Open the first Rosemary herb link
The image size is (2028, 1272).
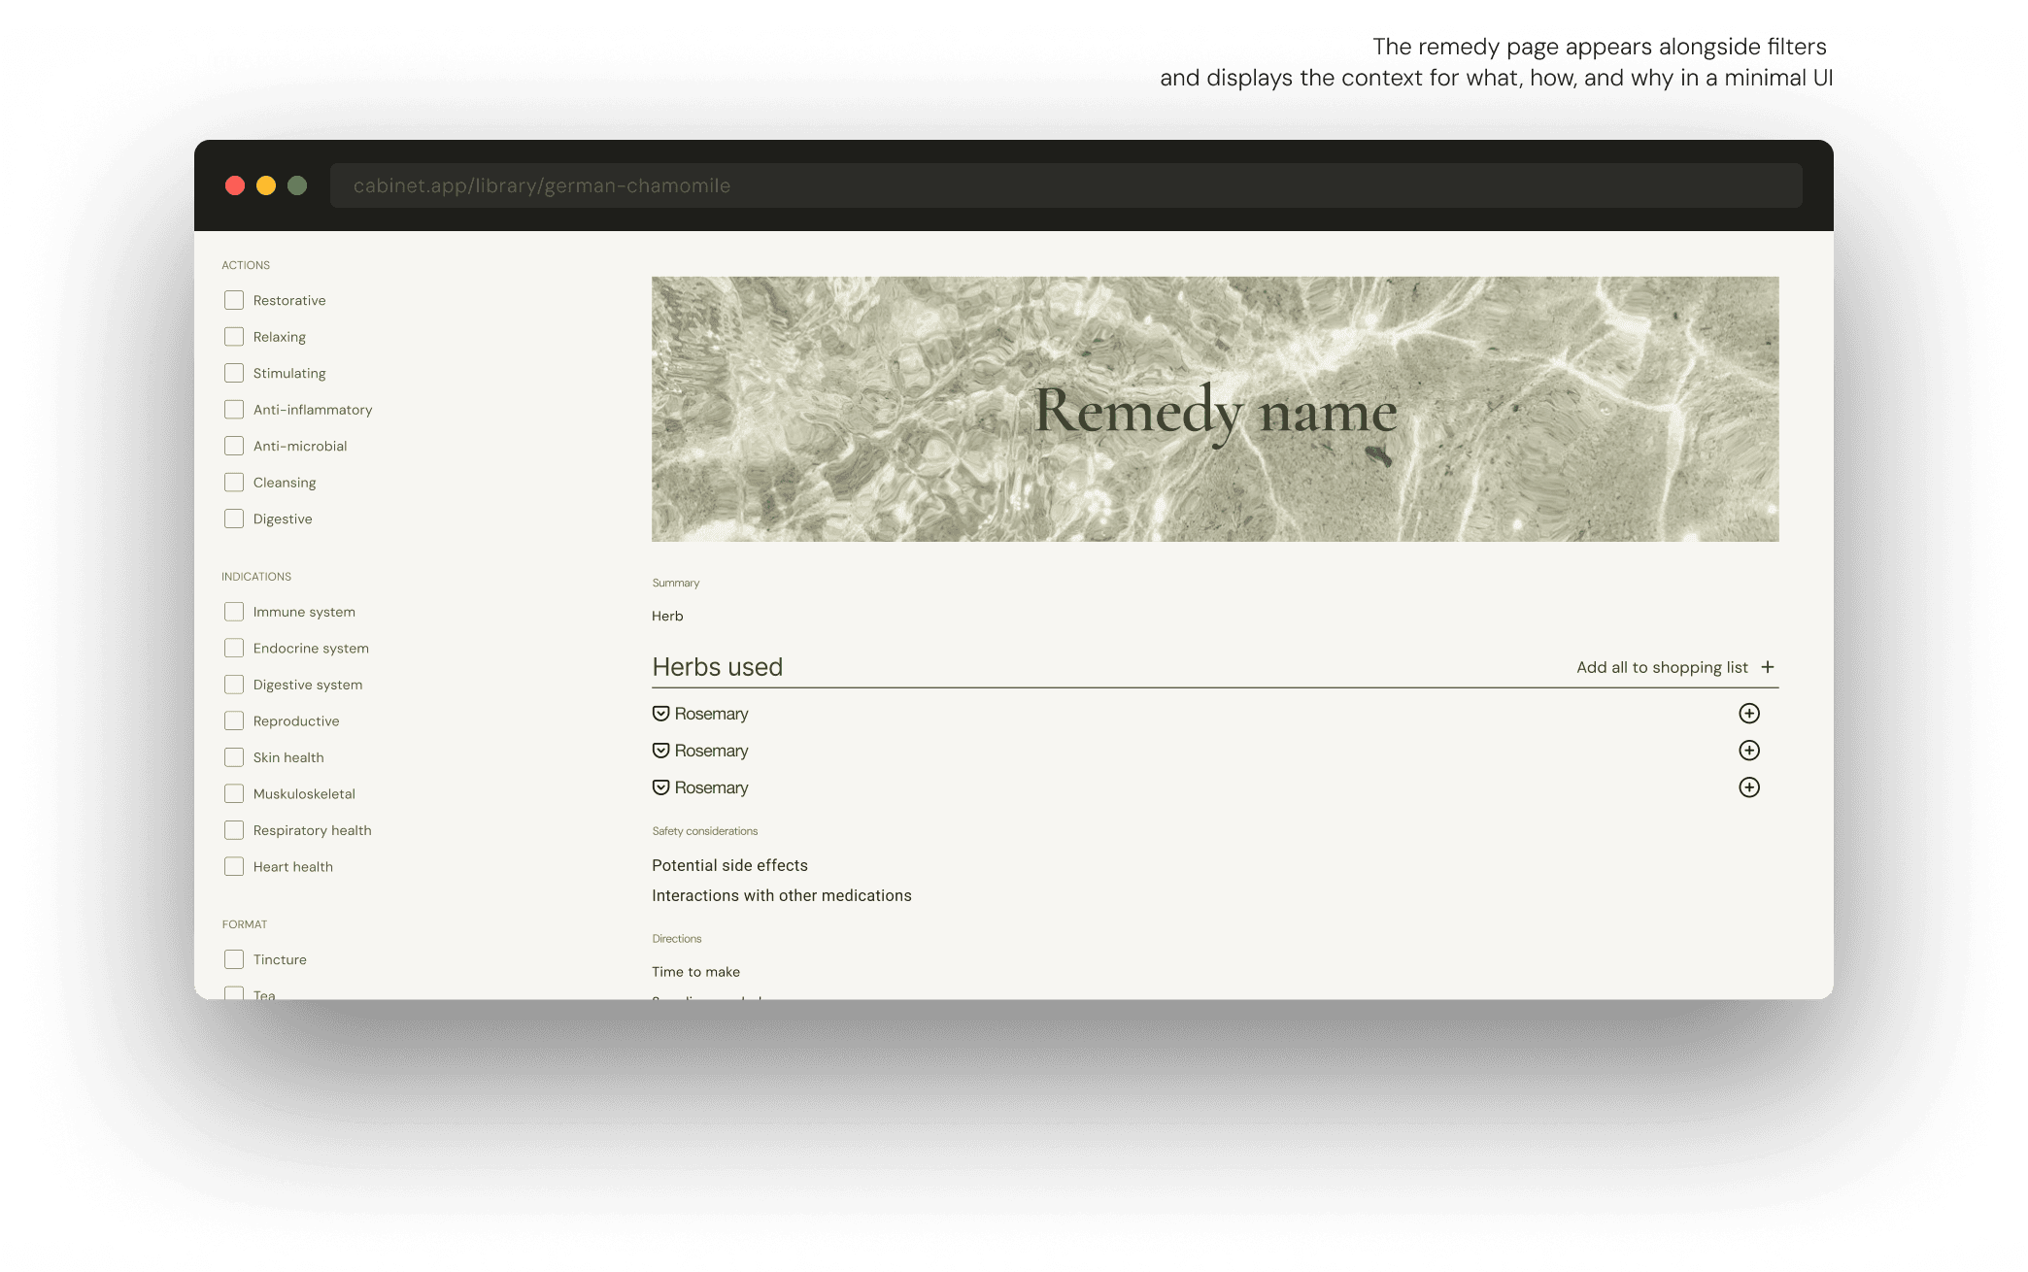[x=711, y=714]
